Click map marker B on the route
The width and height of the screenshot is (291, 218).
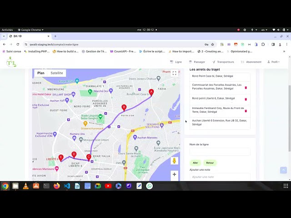[124, 108]
